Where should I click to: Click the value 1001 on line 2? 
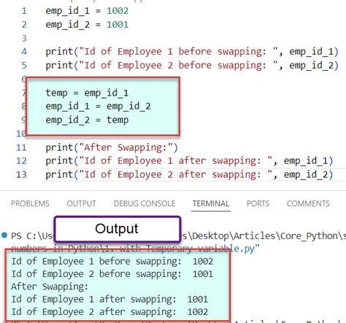(x=118, y=25)
